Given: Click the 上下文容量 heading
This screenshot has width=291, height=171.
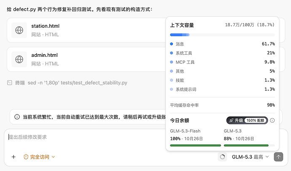Looking at the screenshot, I should pyautogui.click(x=182, y=25).
